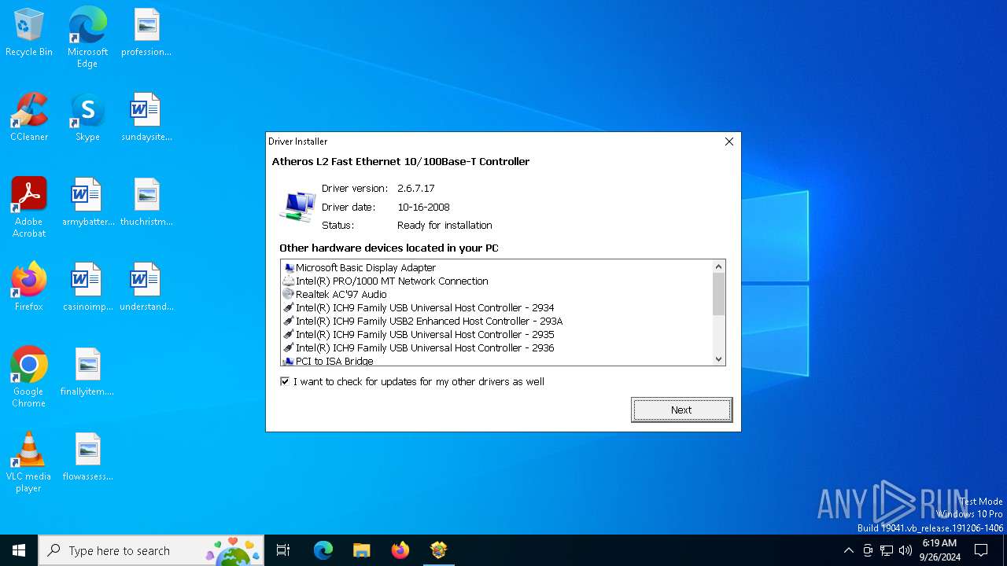Open File Explorer from the taskbar

click(362, 550)
